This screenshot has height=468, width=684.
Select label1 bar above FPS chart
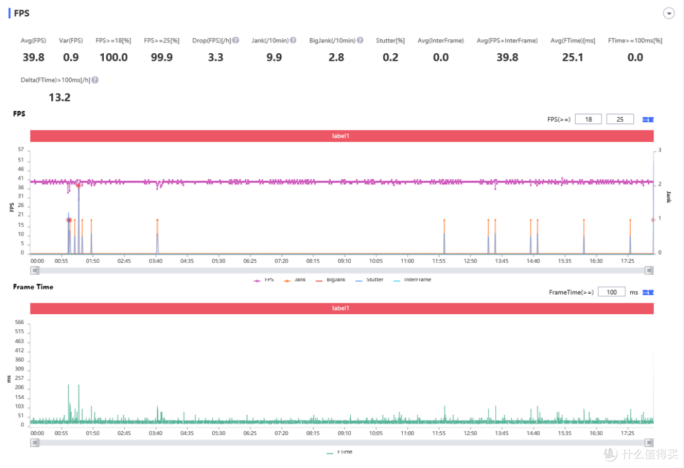coord(341,136)
